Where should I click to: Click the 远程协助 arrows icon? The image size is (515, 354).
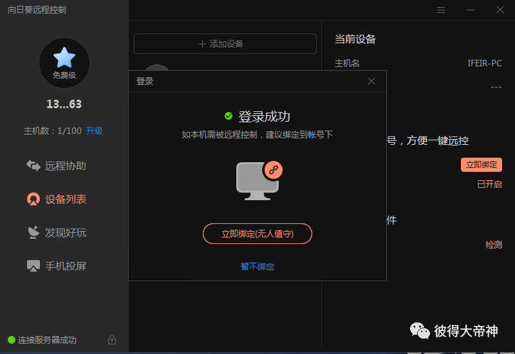click(33, 165)
